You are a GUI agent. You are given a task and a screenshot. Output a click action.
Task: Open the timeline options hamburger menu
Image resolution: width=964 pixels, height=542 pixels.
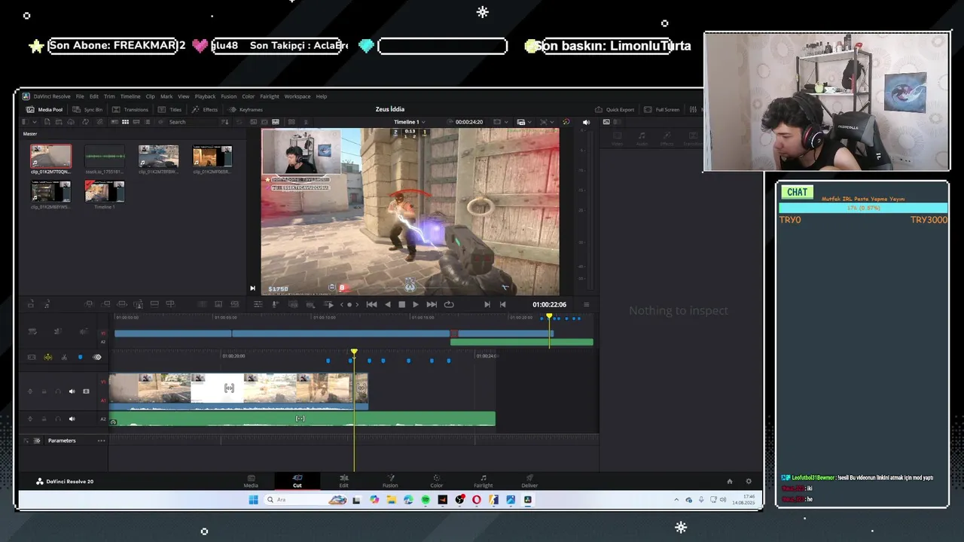pyautogui.click(x=587, y=304)
